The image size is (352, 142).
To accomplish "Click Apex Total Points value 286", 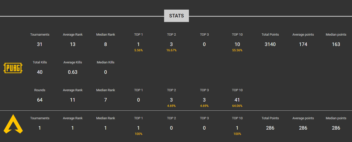I will (270, 128).
